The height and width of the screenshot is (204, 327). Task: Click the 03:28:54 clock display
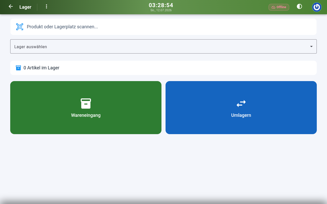coord(161,5)
